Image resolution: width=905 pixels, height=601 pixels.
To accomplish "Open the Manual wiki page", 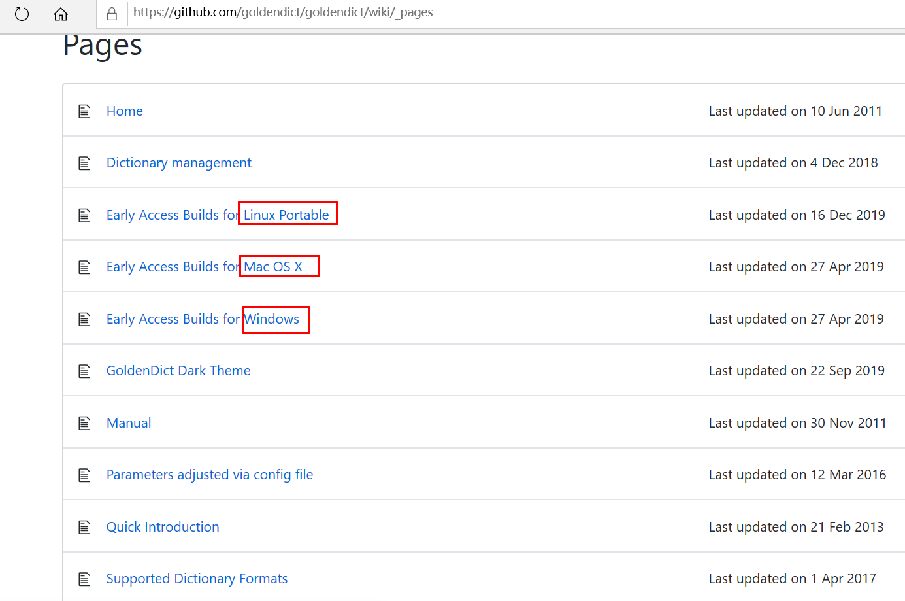I will (129, 423).
